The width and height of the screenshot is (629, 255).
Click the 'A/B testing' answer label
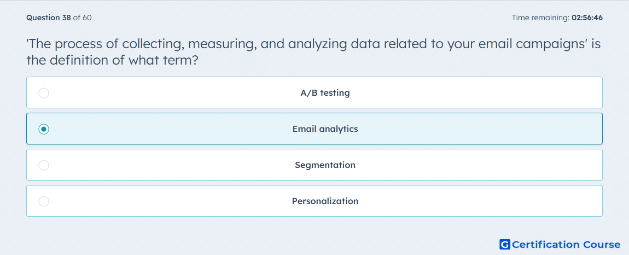pyautogui.click(x=325, y=93)
